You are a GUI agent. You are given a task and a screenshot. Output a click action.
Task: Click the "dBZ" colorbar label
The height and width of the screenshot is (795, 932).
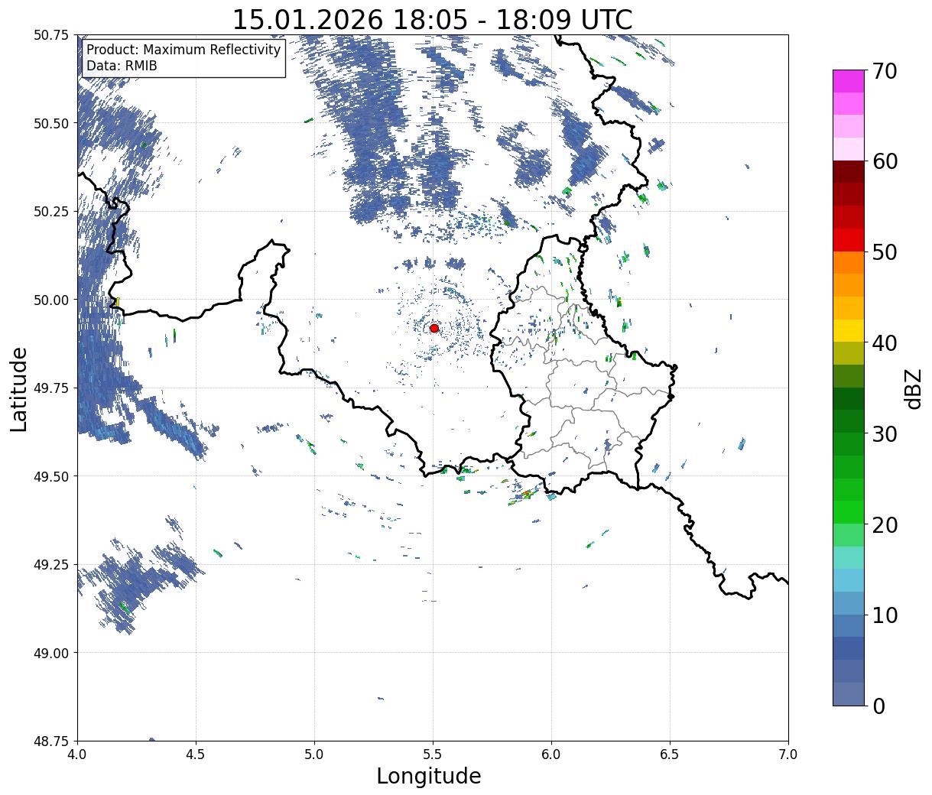[913, 388]
